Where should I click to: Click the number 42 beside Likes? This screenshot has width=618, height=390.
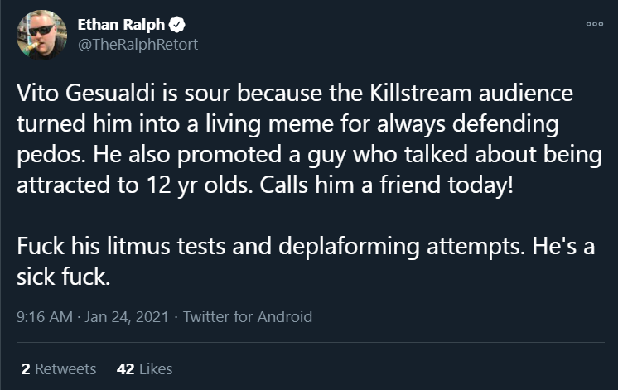pos(125,369)
